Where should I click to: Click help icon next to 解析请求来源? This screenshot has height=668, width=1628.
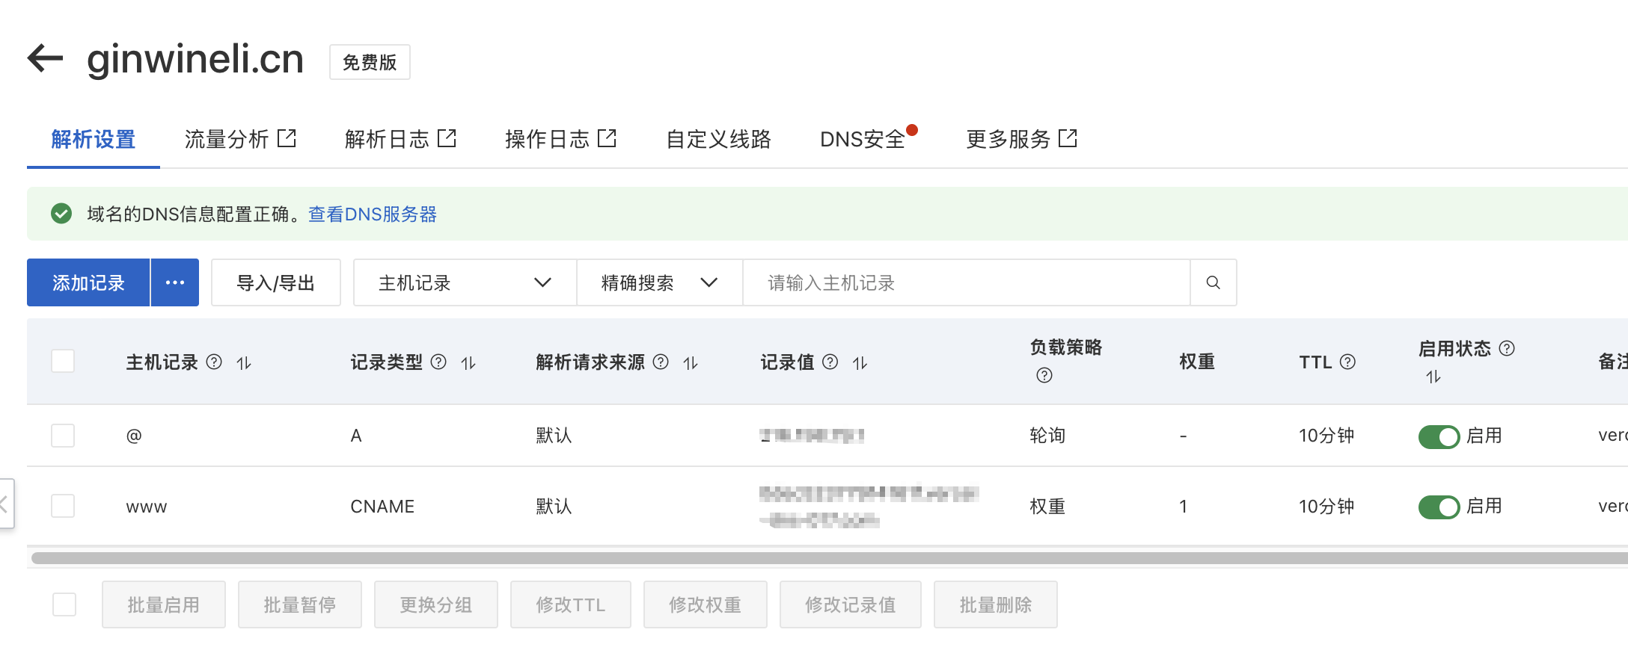pyautogui.click(x=661, y=362)
